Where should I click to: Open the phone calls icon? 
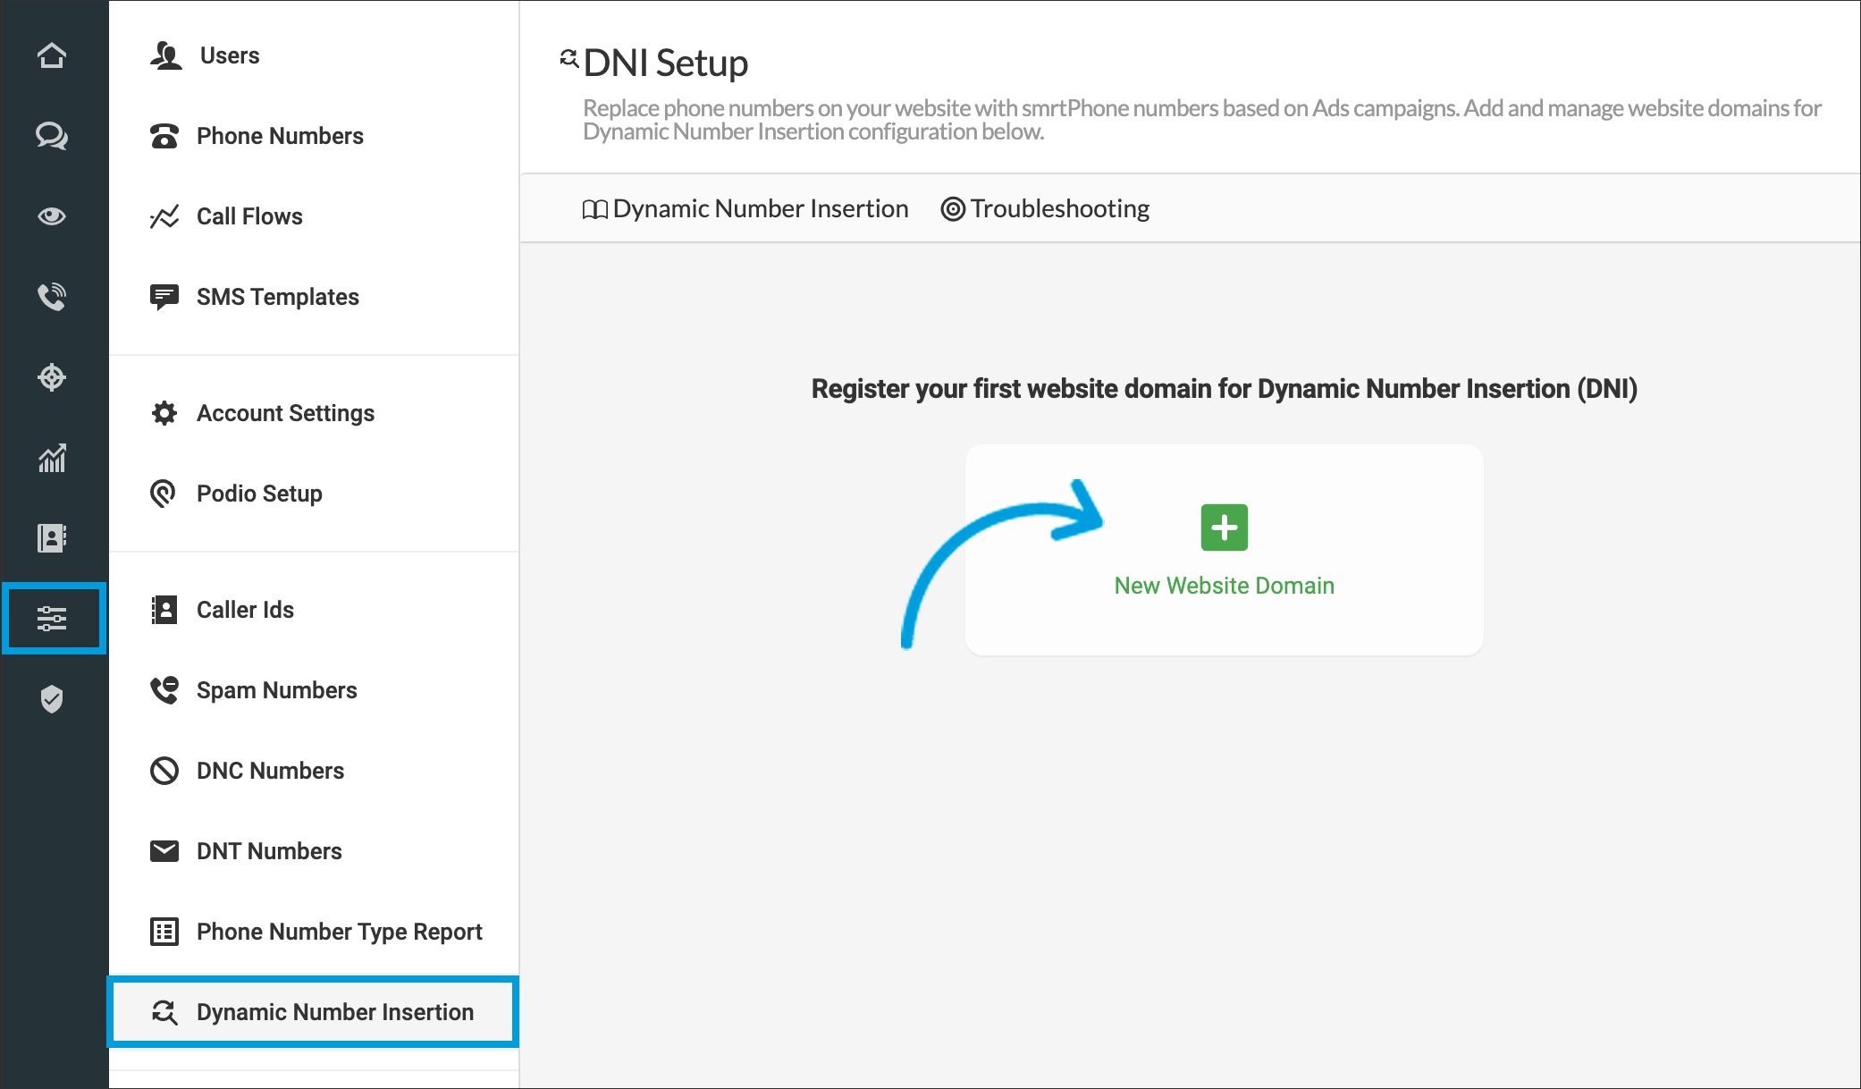tap(52, 297)
